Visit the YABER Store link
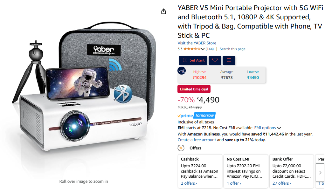This screenshot has height=191, width=332. (197, 43)
